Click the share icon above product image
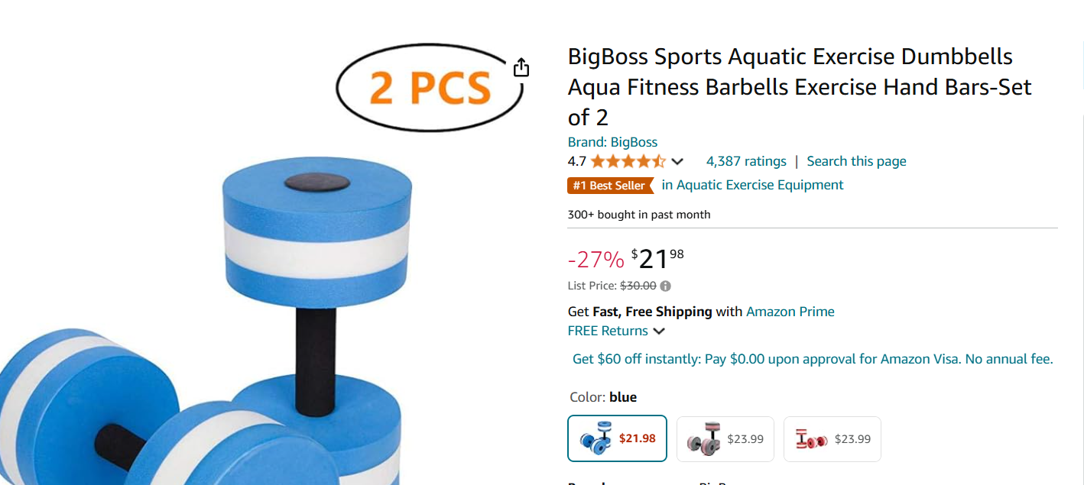The image size is (1084, 485). [x=521, y=68]
